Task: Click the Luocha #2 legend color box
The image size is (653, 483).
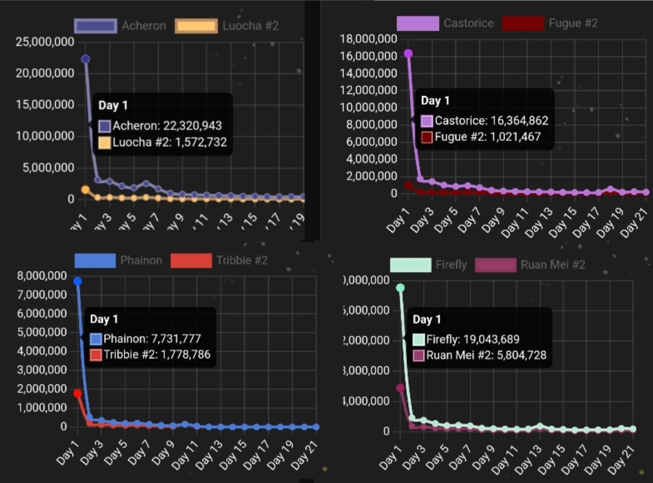Action: coord(196,26)
